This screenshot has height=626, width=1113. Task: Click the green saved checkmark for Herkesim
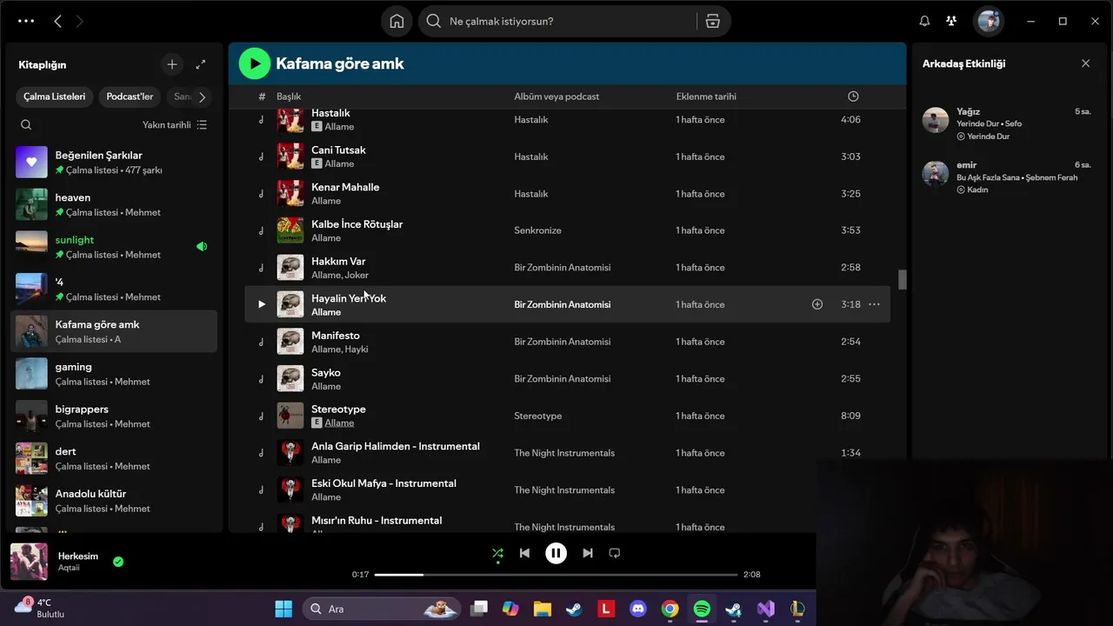[x=118, y=562]
